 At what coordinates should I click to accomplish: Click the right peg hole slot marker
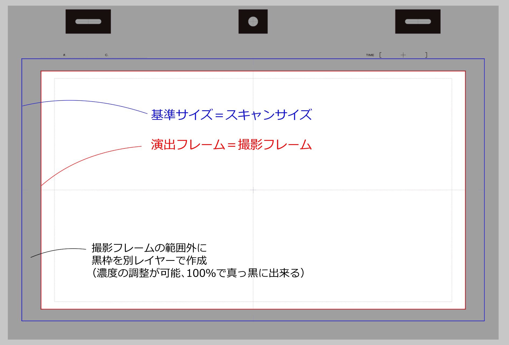click(418, 22)
